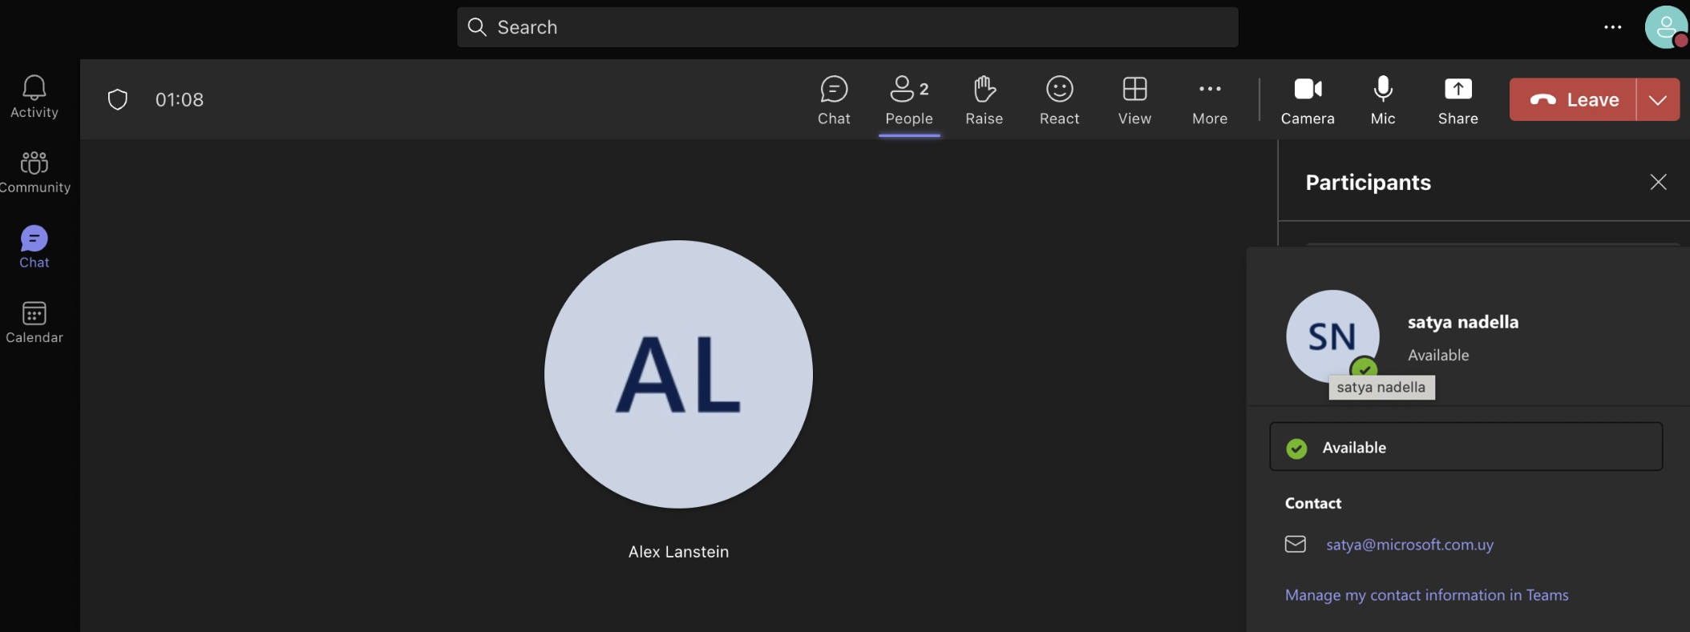The width and height of the screenshot is (1690, 632).
Task: Click the Search input field
Action: click(847, 27)
